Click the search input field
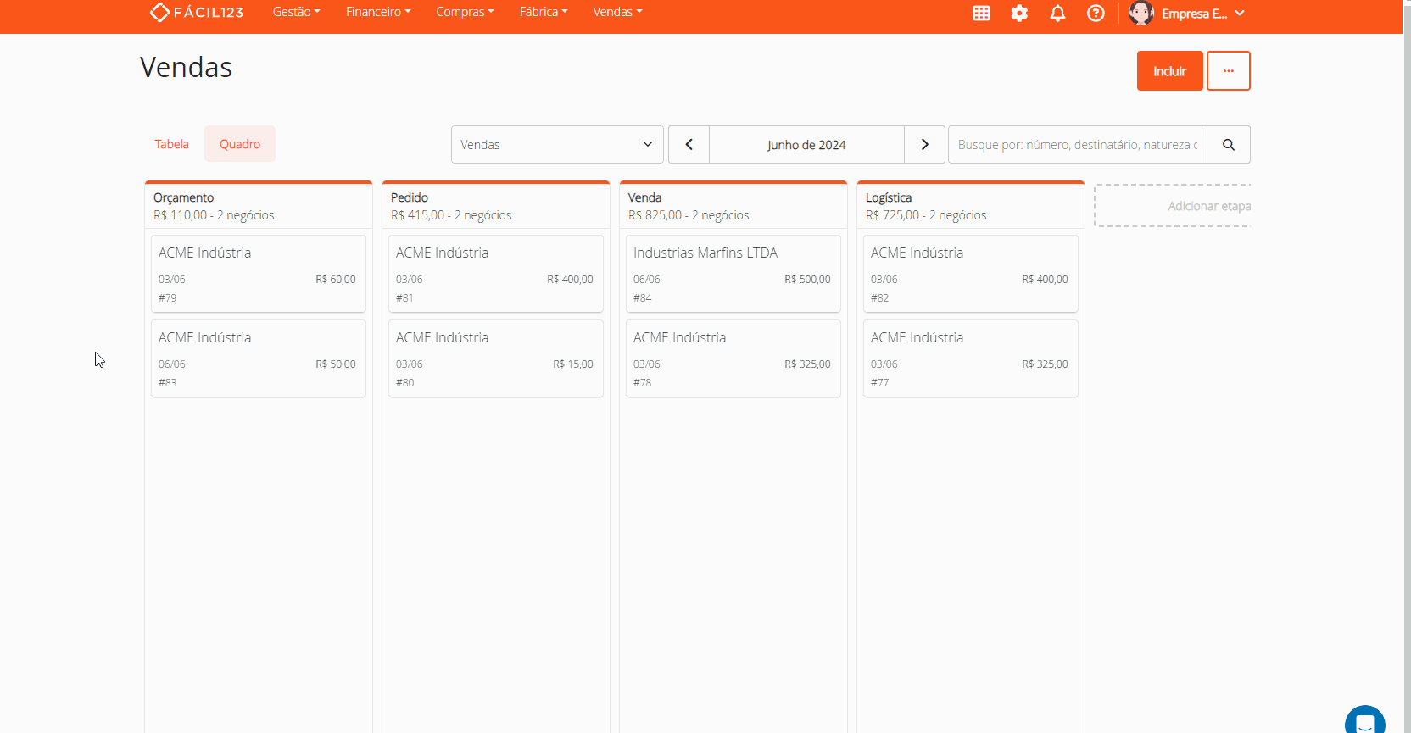Viewport: 1411px width, 733px height. [x=1077, y=144]
